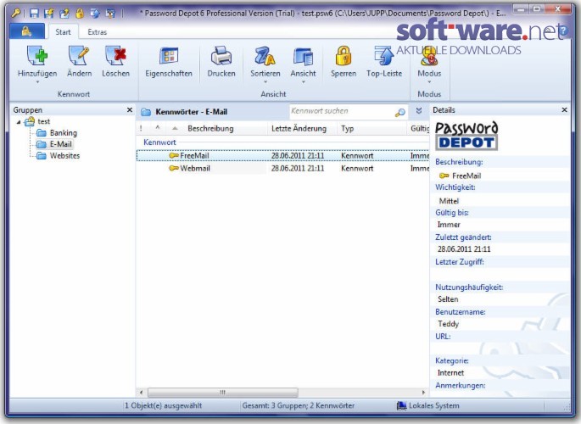
Task: Click the magnifier search icon
Action: tap(399, 112)
